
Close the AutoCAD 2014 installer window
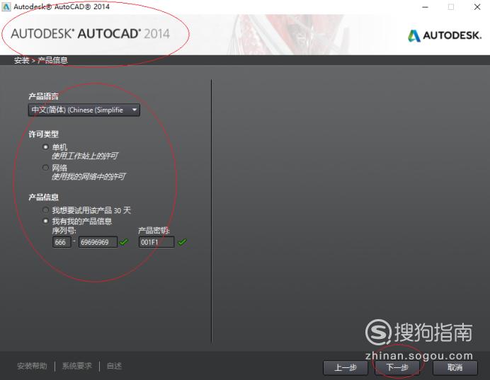[x=477, y=7]
